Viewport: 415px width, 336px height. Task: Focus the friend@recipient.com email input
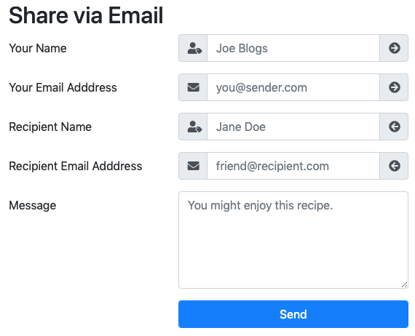[293, 166]
